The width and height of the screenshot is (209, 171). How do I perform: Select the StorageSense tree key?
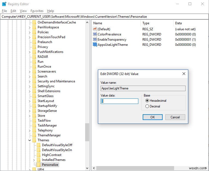47,111
